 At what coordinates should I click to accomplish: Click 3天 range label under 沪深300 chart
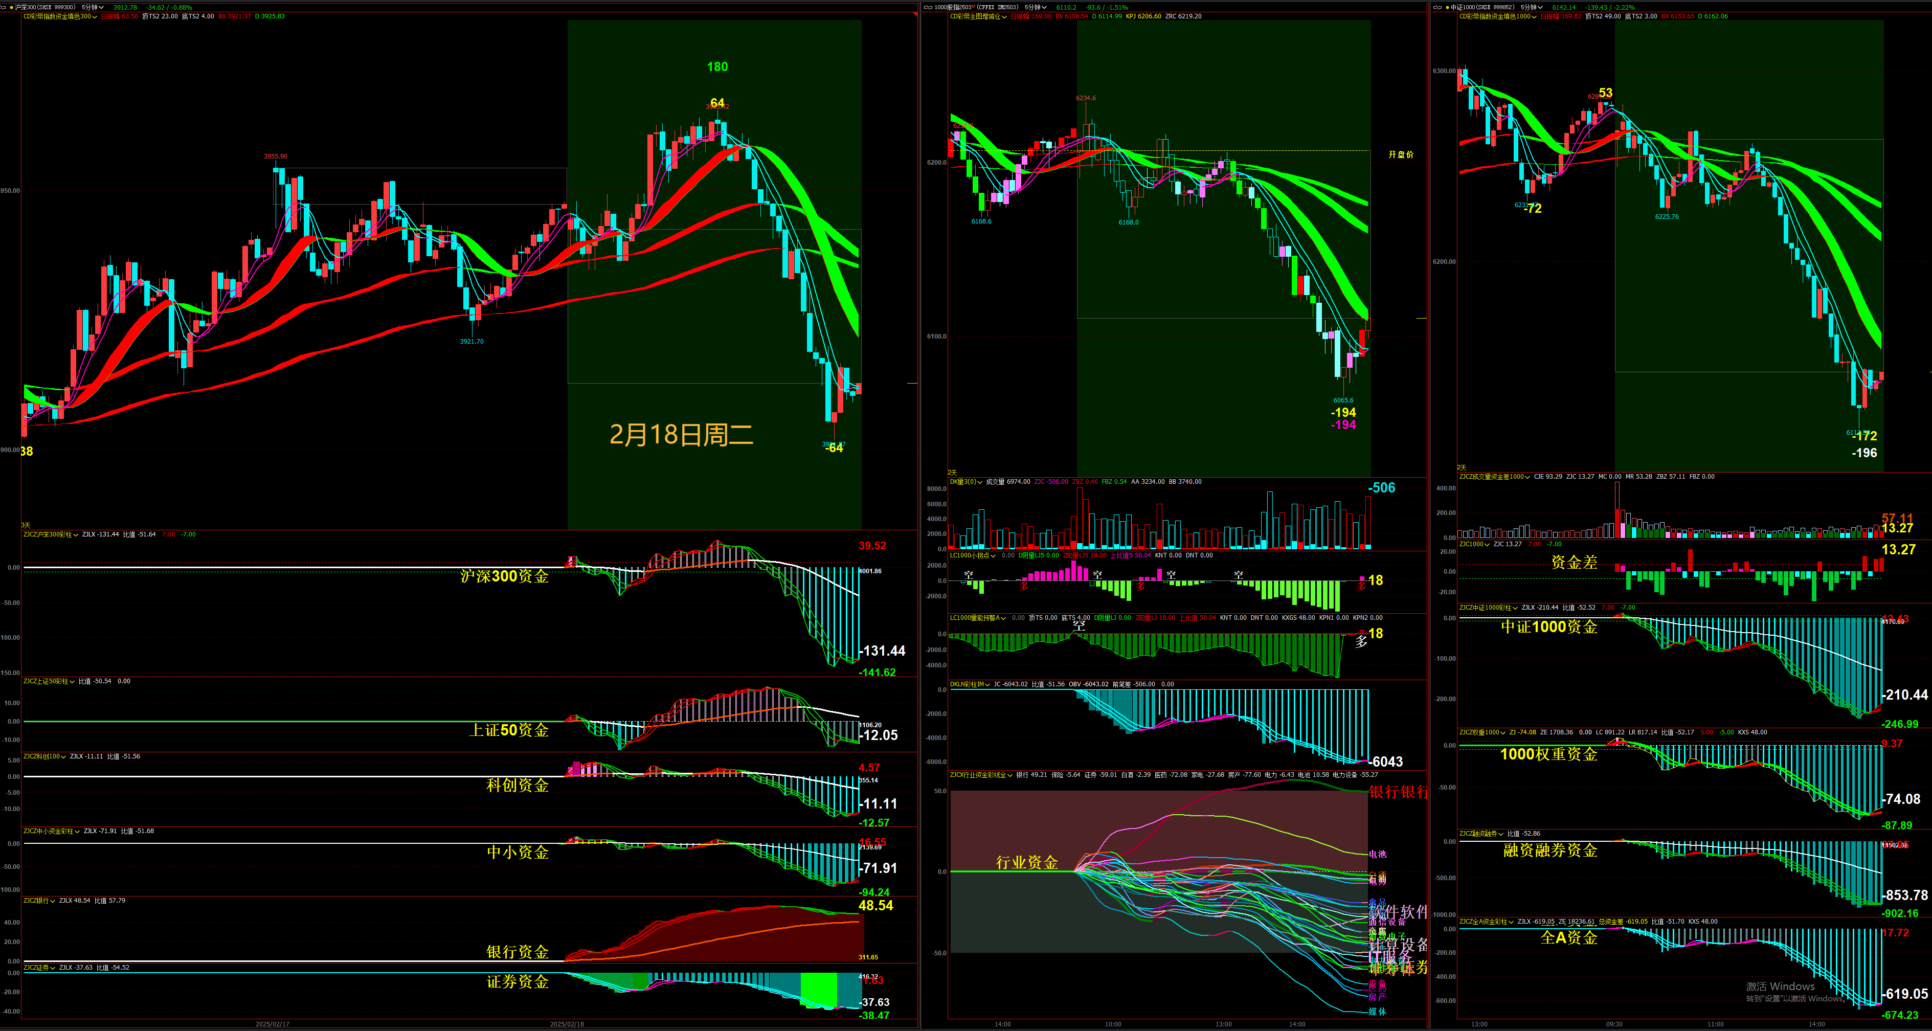[x=26, y=526]
